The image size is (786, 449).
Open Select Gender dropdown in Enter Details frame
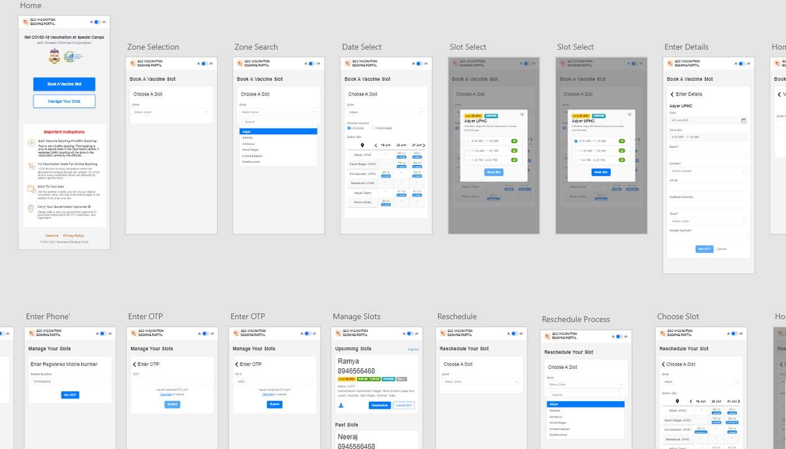coord(708,171)
